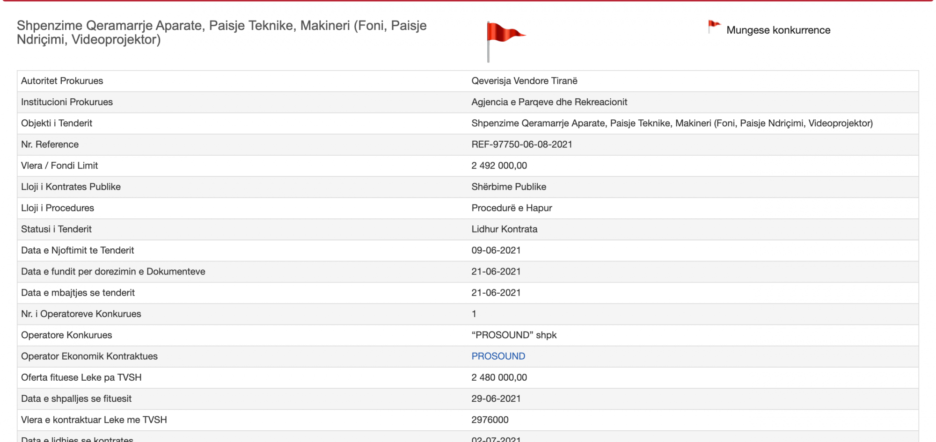Select reference number REF-97750-06-08-2021
Viewport: 936px width, 442px height.
point(522,145)
